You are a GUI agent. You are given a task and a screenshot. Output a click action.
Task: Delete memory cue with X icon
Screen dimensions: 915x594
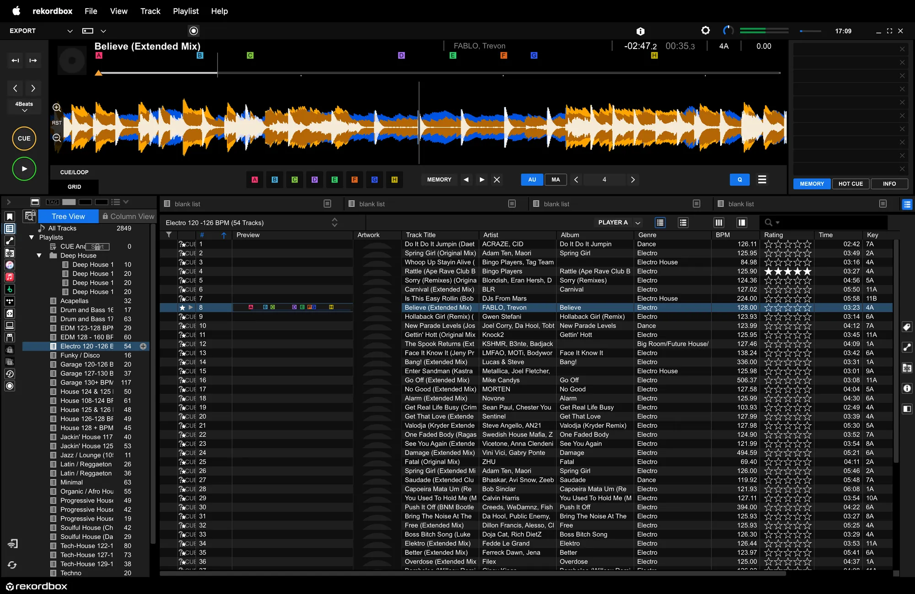point(497,180)
